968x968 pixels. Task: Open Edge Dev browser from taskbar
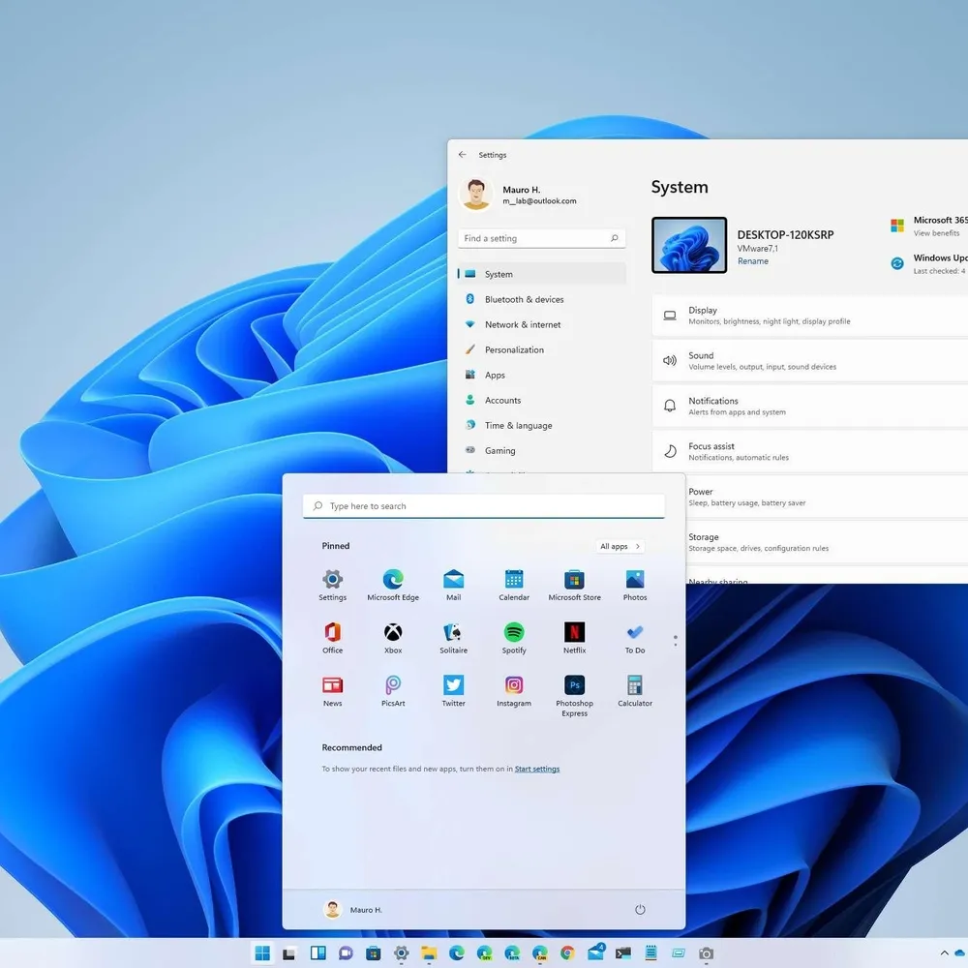[x=485, y=953]
